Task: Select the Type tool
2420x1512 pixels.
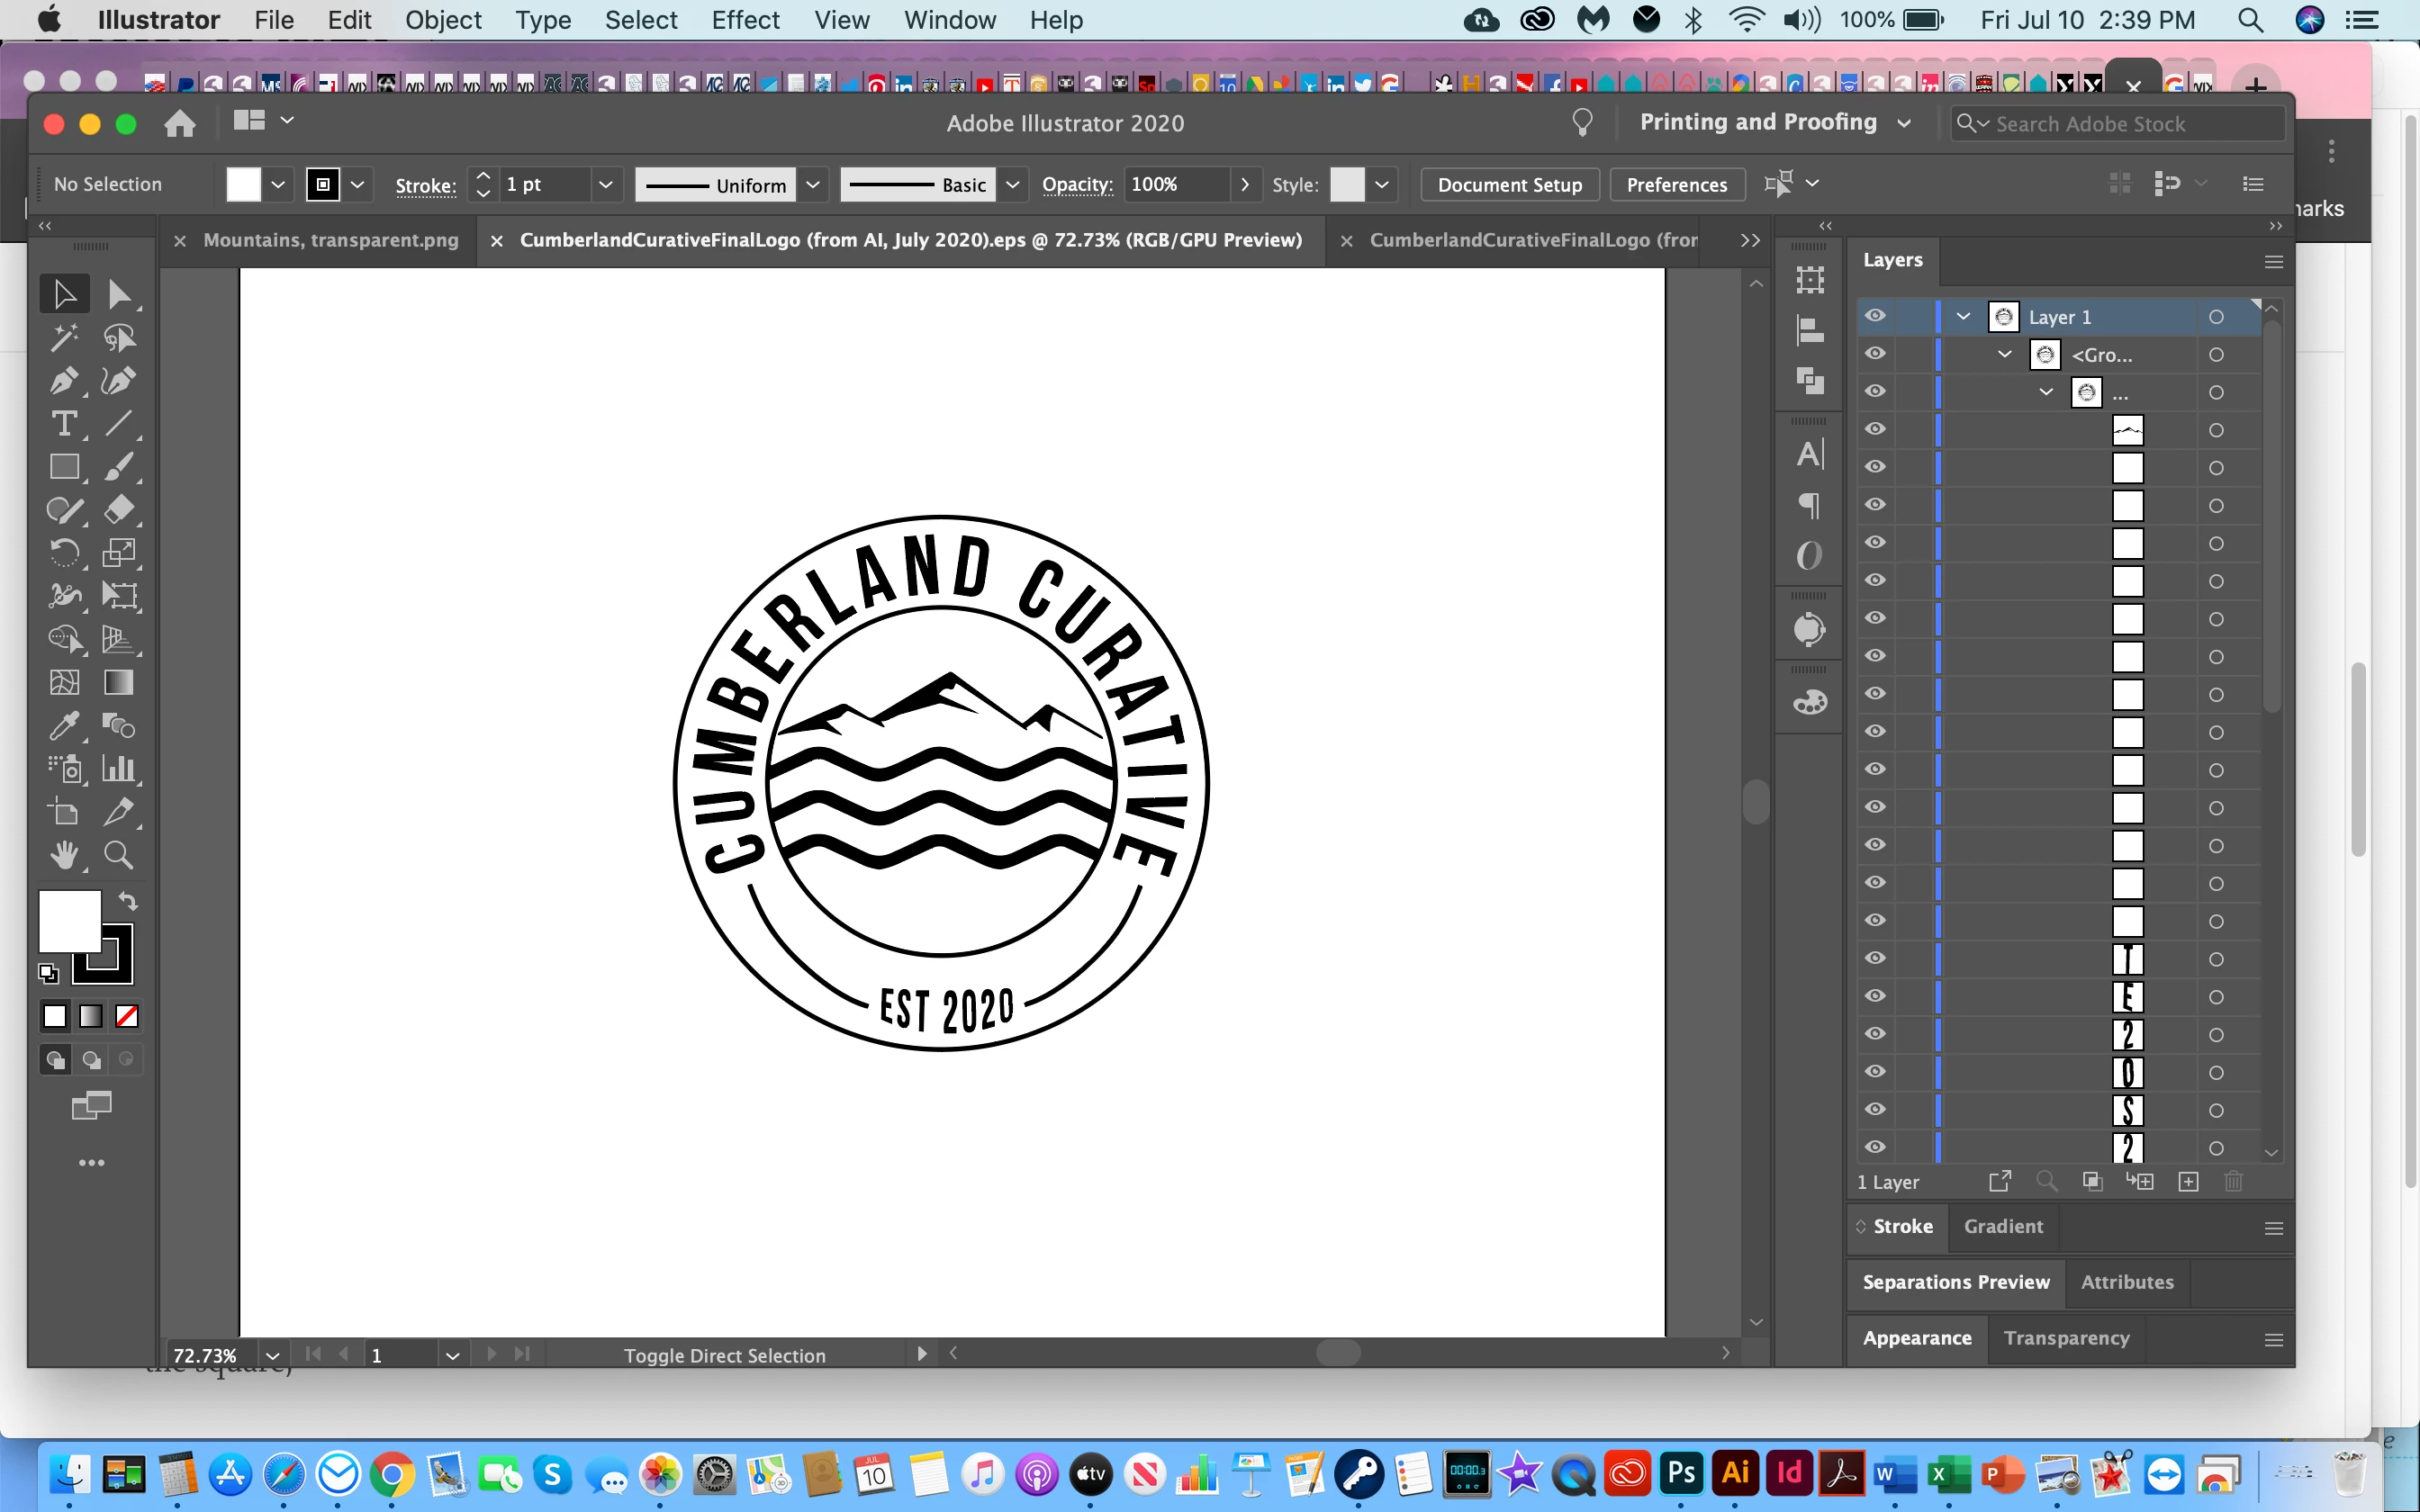Action: point(63,424)
